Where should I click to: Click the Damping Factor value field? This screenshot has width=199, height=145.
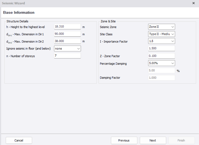coord(161,78)
